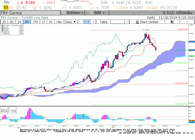Toggle Base(26) legend series
195x140 pixels.
tap(12, 29)
